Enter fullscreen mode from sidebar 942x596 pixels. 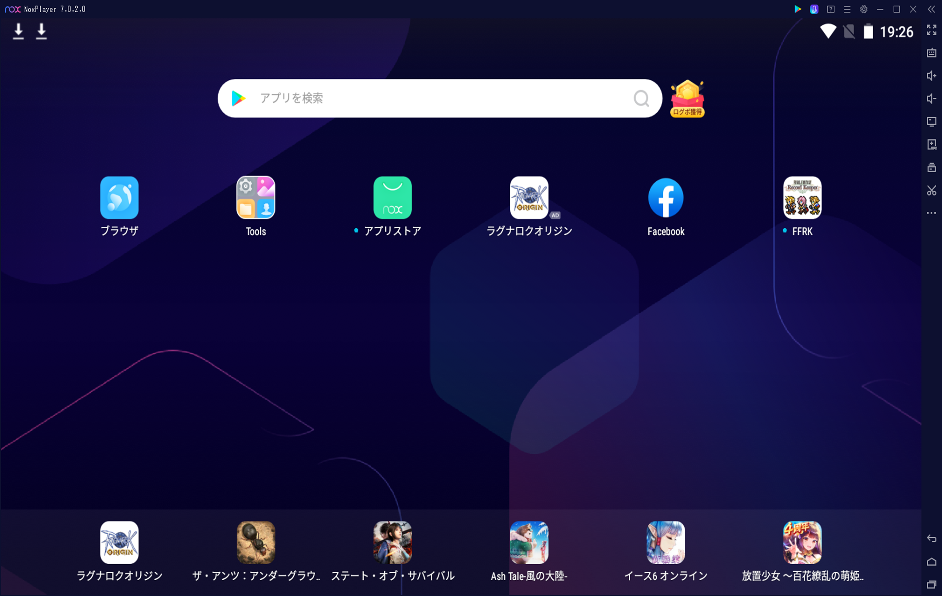click(931, 30)
